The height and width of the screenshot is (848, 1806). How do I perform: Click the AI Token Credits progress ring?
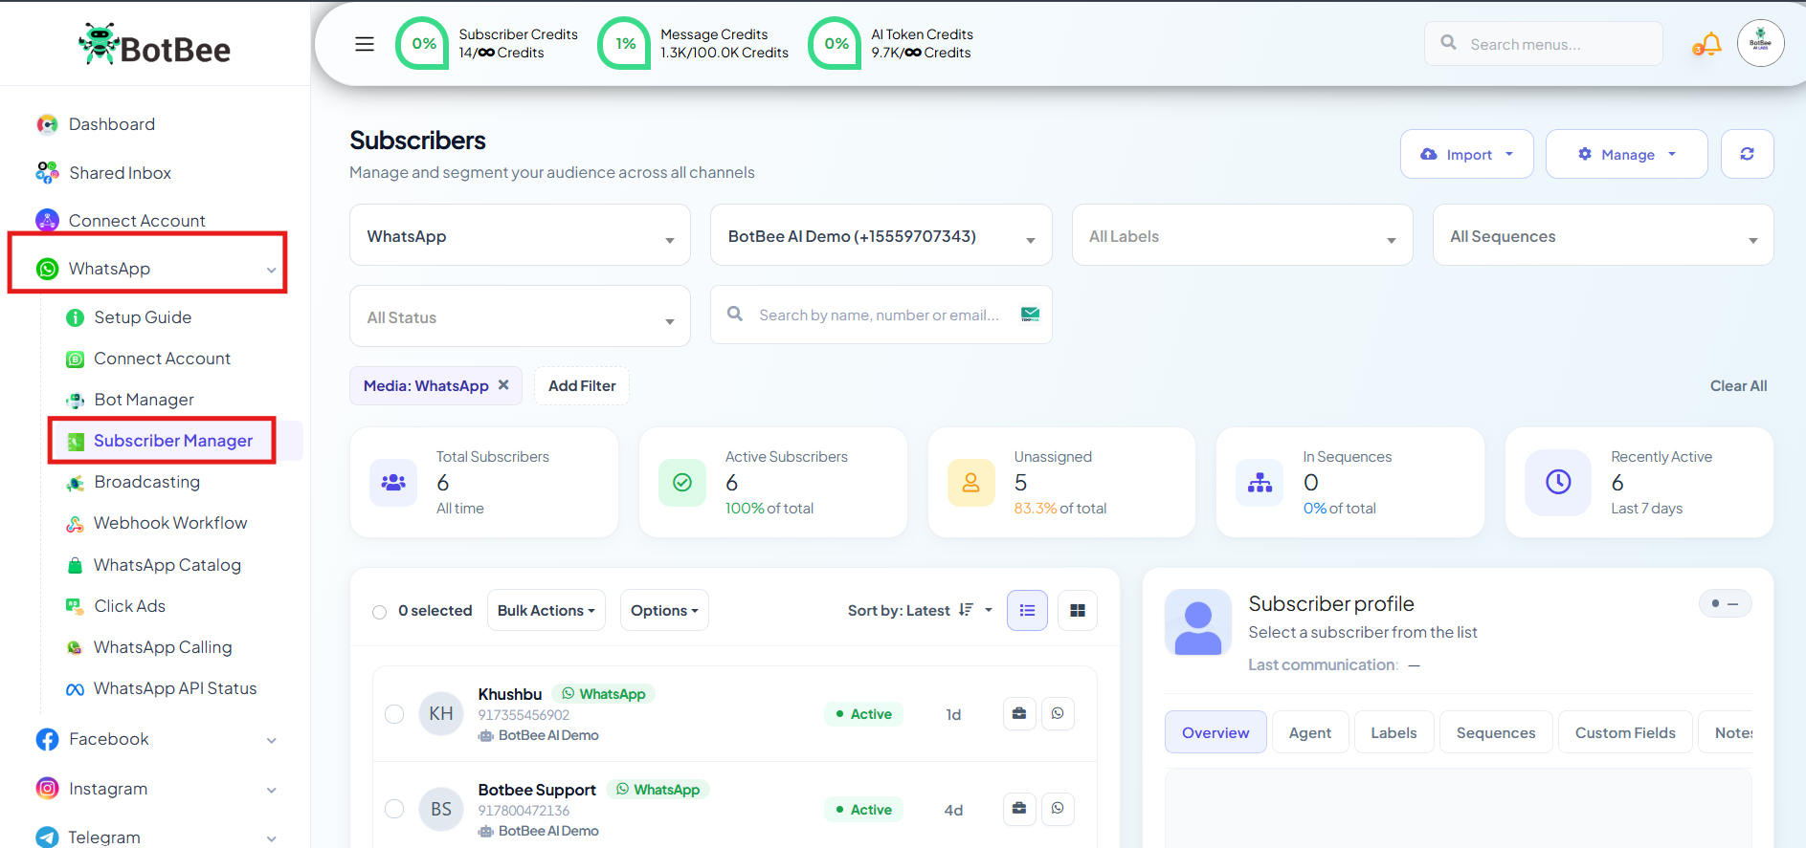pos(835,43)
